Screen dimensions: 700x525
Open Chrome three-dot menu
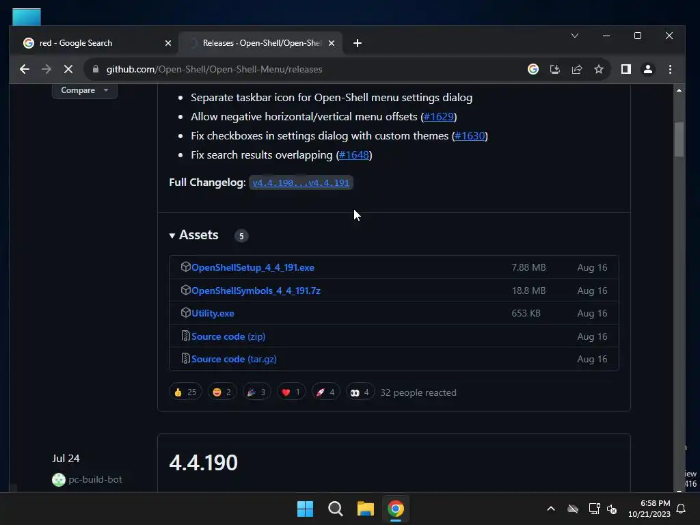[x=670, y=69]
